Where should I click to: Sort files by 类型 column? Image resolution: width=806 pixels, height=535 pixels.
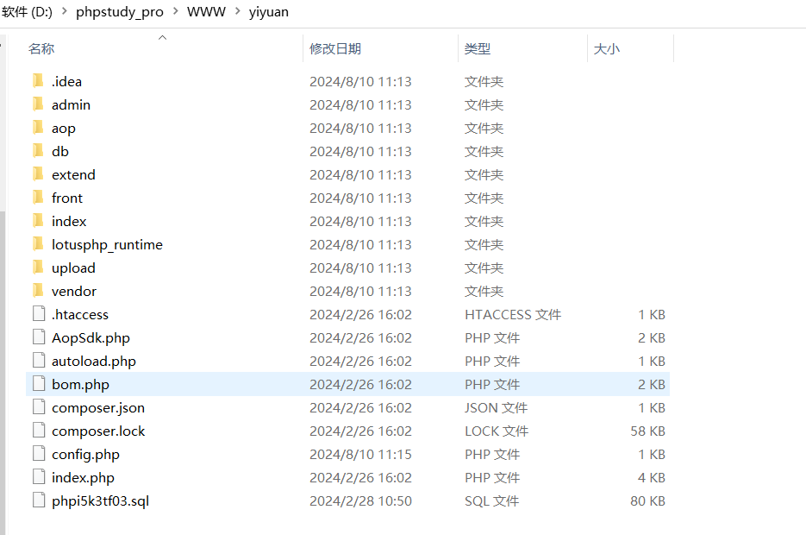(x=478, y=49)
